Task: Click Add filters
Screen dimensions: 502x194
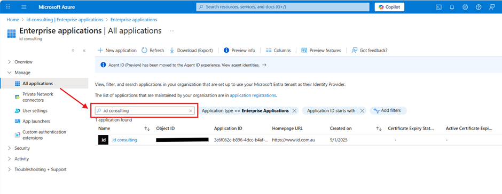Action: 388,110
